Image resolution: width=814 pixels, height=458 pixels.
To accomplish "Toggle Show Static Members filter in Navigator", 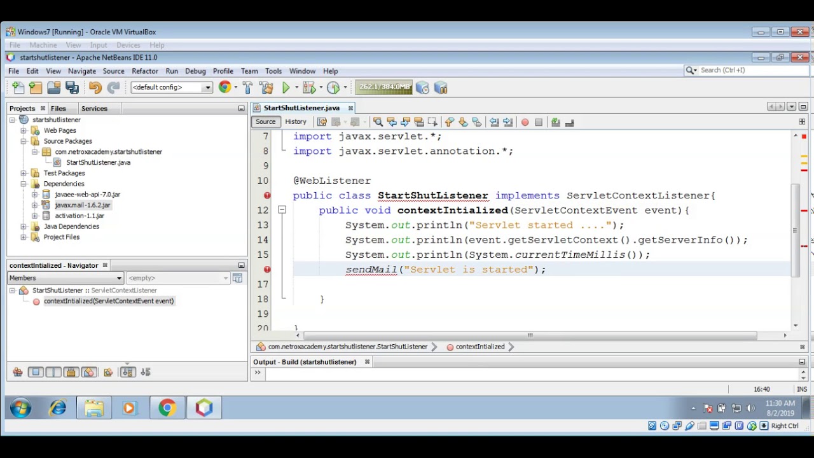I will point(53,372).
